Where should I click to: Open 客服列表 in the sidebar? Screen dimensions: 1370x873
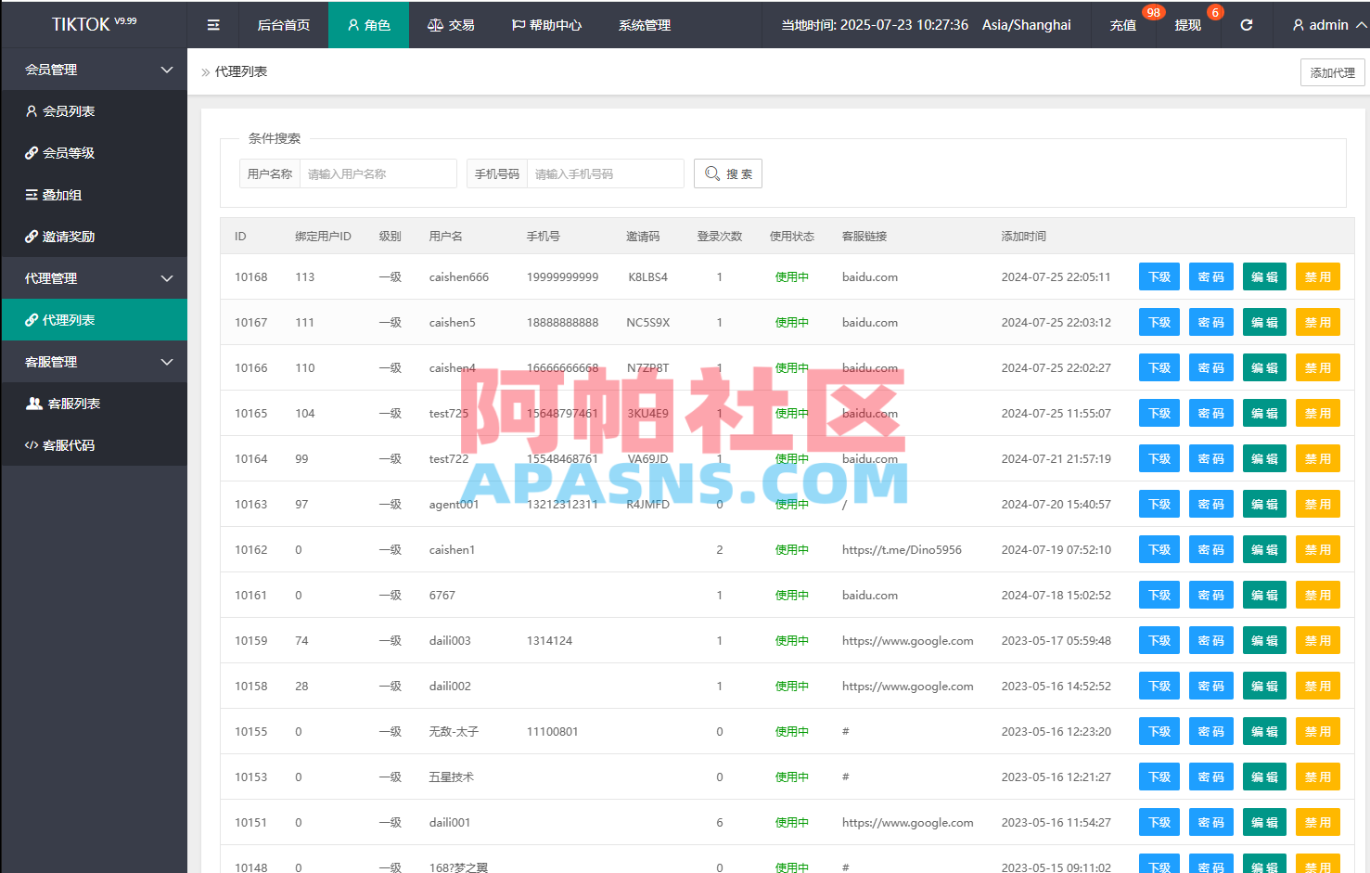(x=94, y=404)
